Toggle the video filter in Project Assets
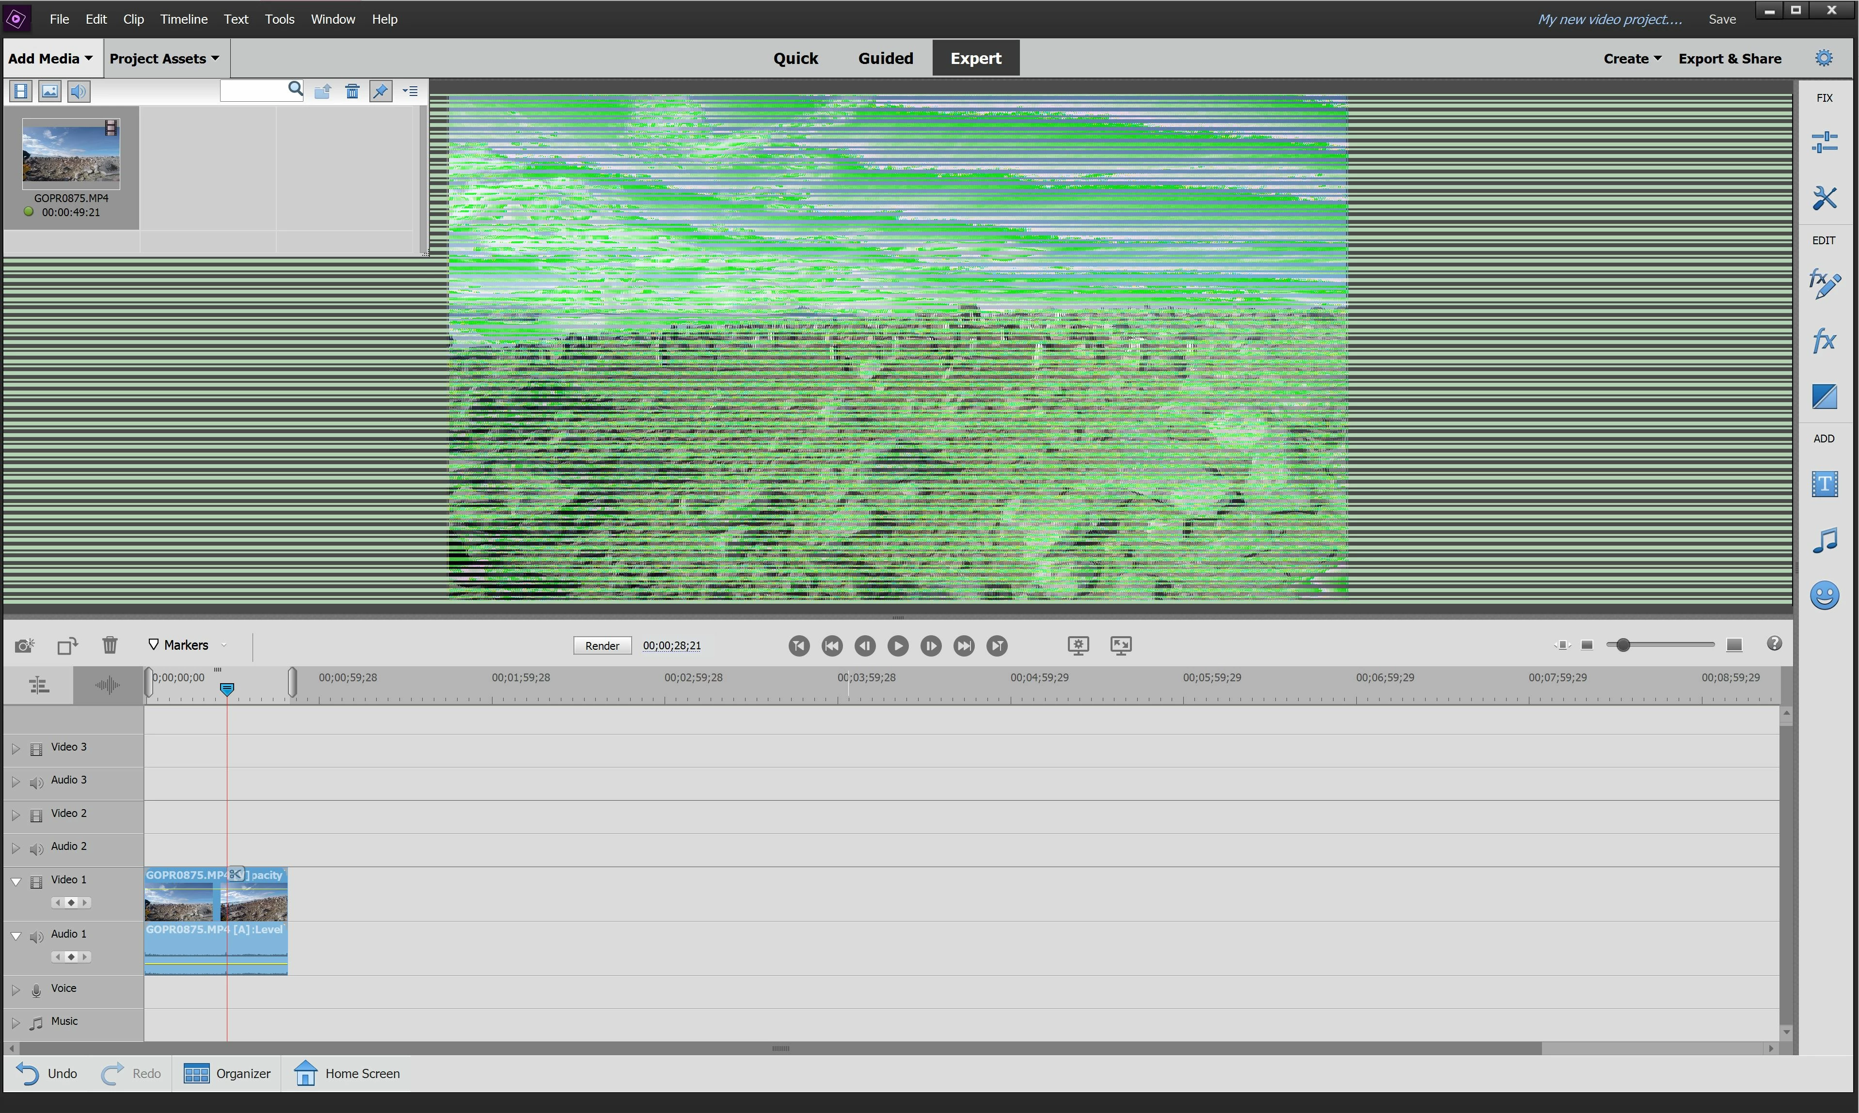The width and height of the screenshot is (1859, 1113). point(21,92)
